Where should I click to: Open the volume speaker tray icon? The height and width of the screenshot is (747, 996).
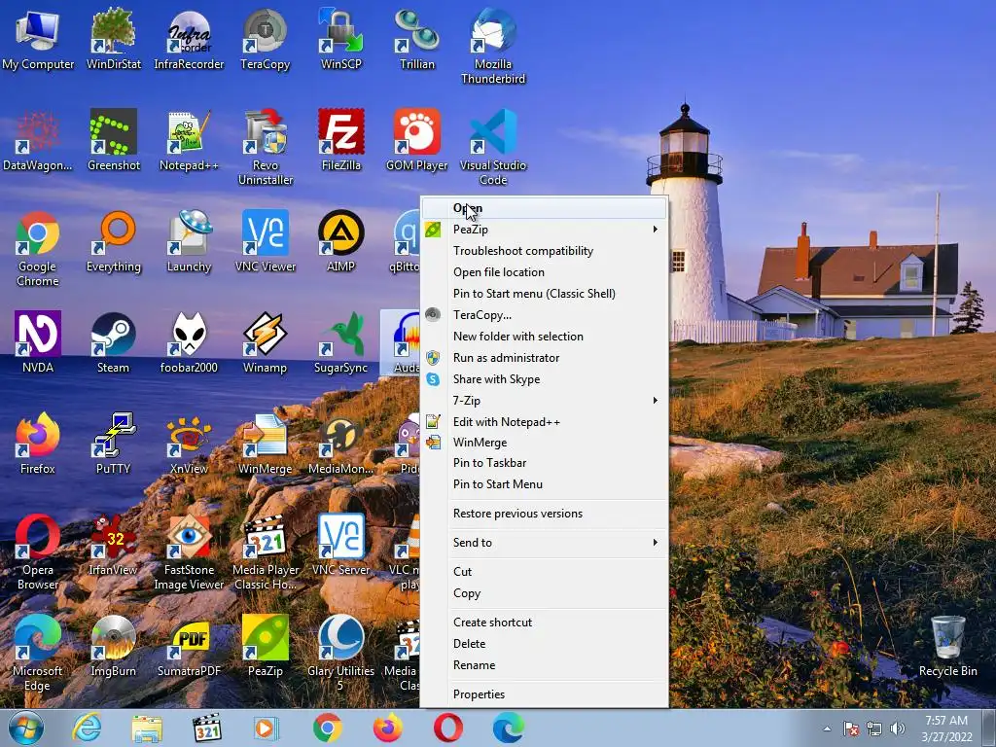pos(898,729)
